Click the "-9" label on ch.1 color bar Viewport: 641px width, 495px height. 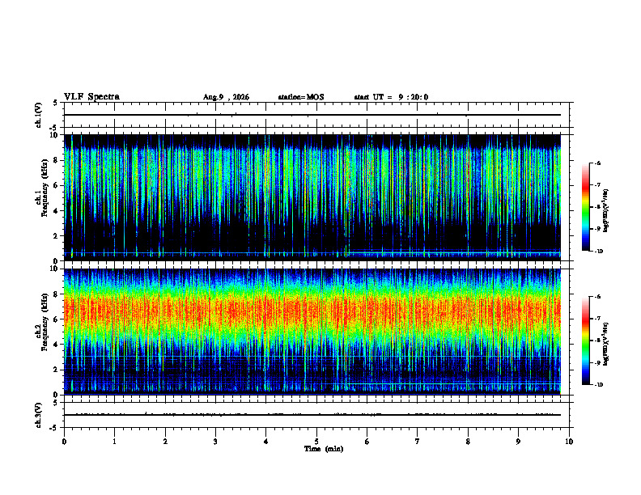click(597, 229)
